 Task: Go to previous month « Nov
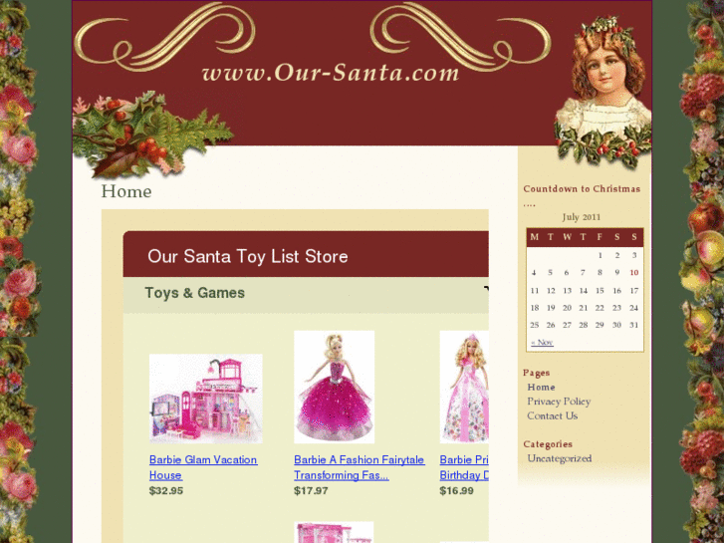tap(542, 342)
